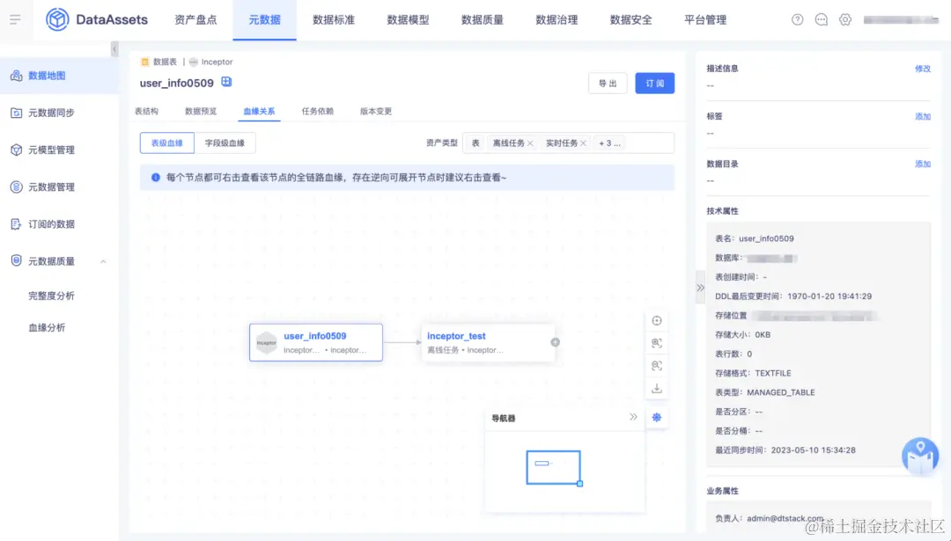Viewport: 951px width, 541px height.
Task: Open 血缘分析 in sidebar
Action: 47,328
